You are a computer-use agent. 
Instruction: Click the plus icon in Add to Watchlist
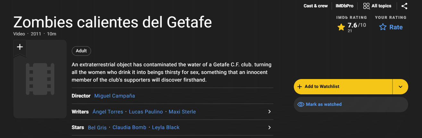300,87
